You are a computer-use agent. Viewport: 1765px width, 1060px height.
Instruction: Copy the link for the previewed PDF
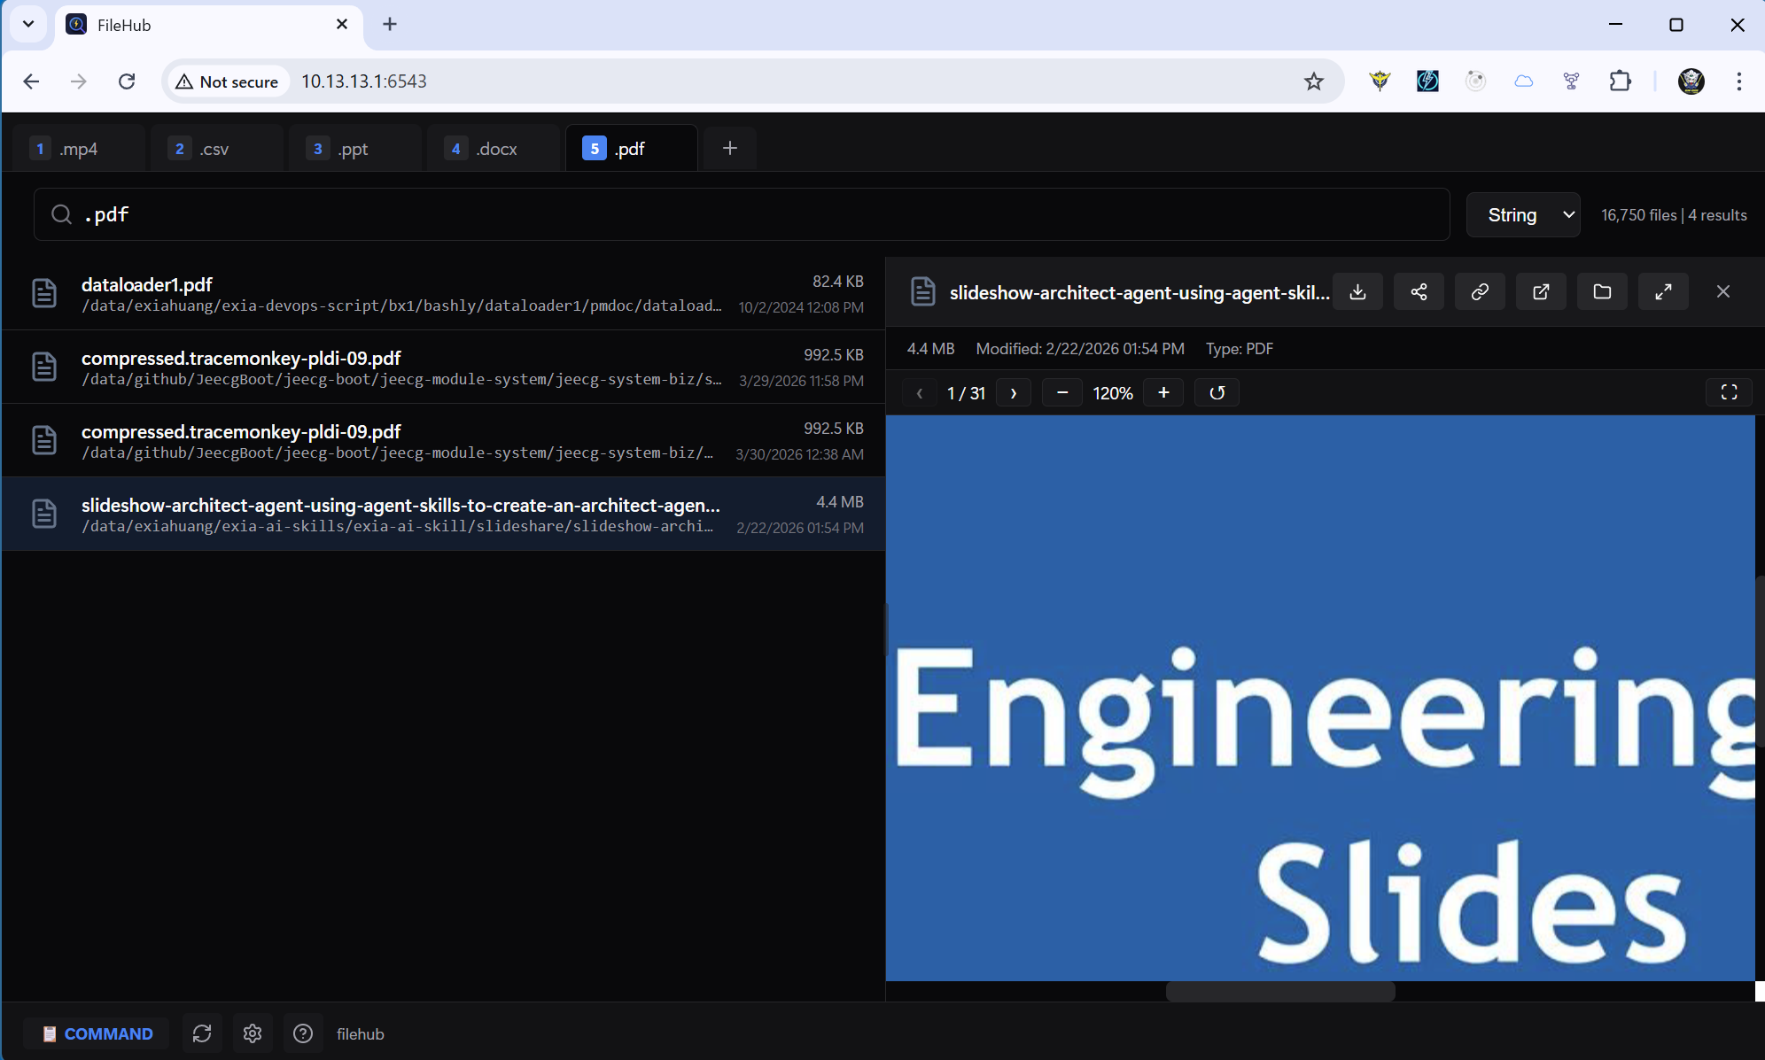[x=1480, y=290]
